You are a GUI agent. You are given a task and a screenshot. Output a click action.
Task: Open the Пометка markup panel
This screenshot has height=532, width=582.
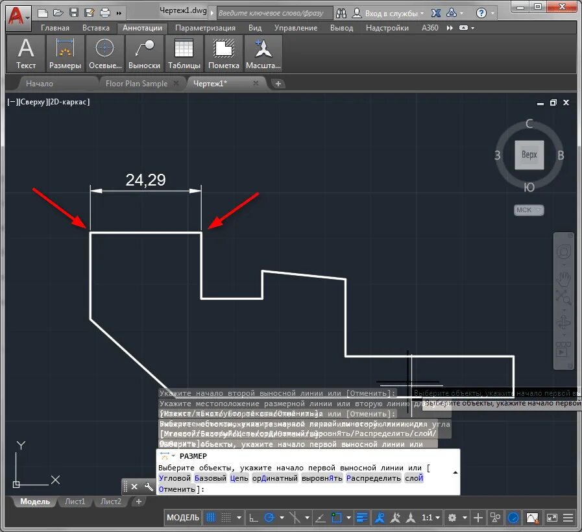tap(223, 53)
